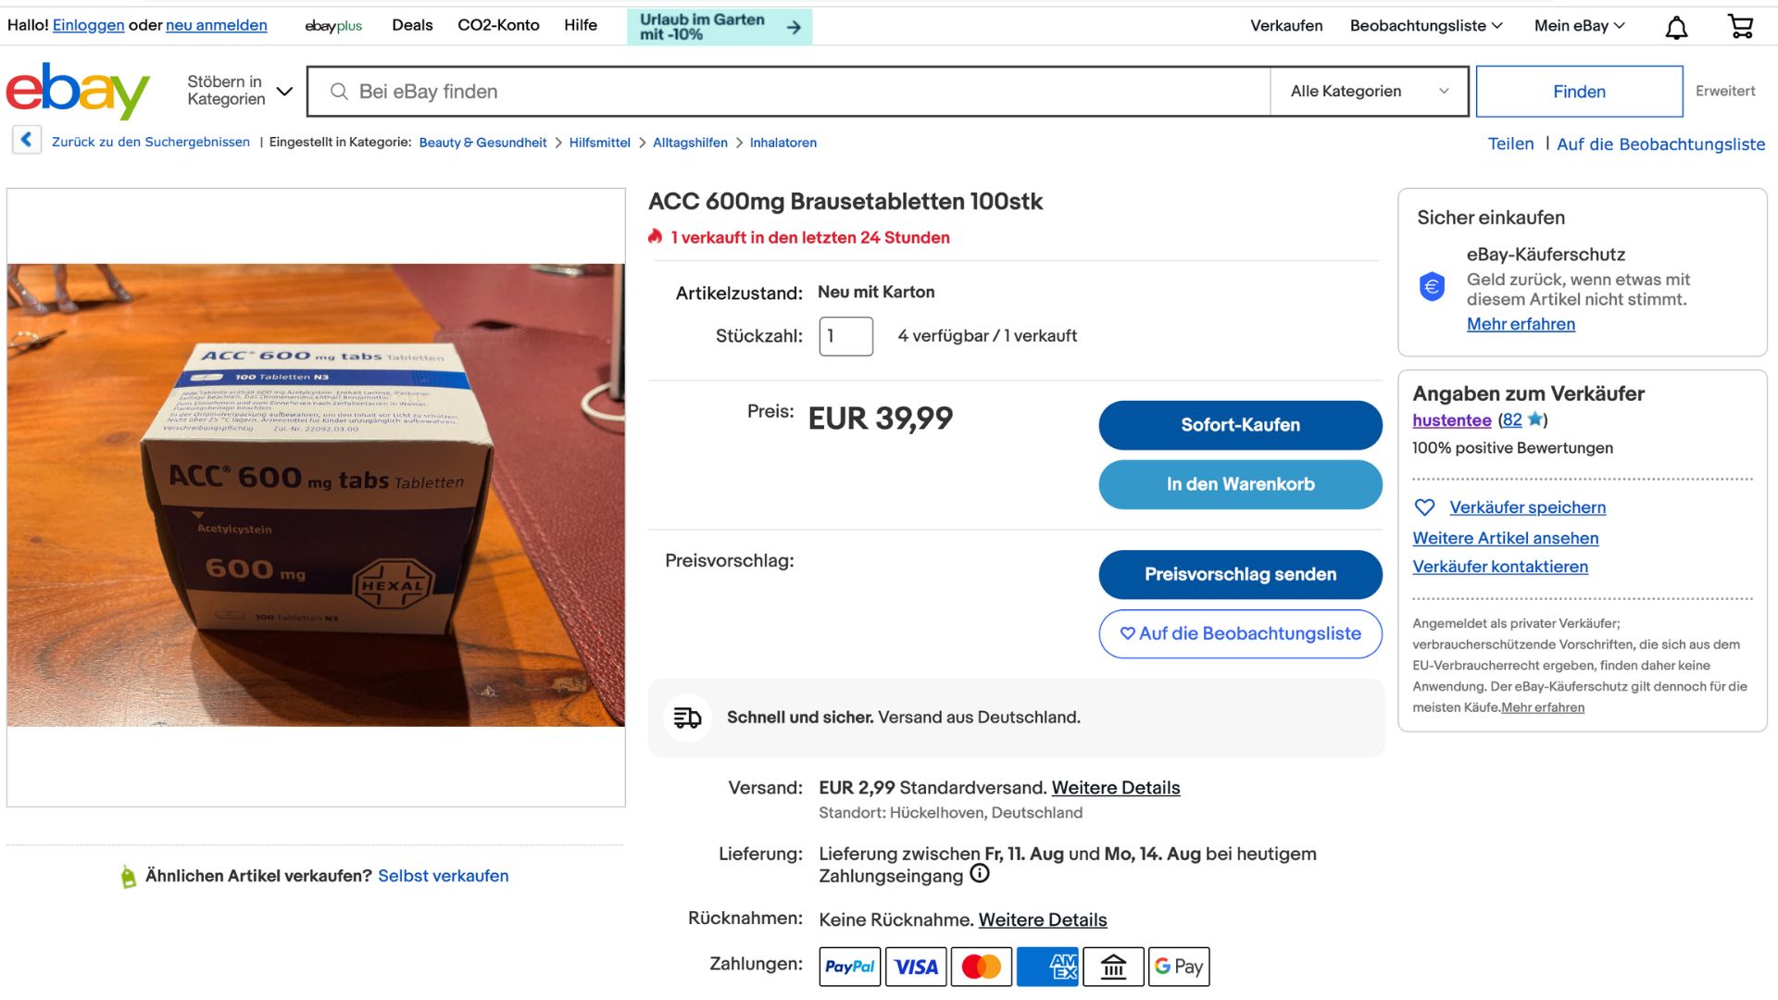Open the ACC 600 product photo
The width and height of the screenshot is (1778, 1000).
click(316, 495)
